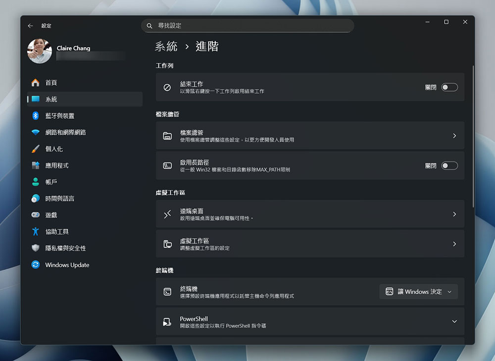This screenshot has width=495, height=361.
Task: Click the vertical scrollbar thumb
Action: click(473, 136)
